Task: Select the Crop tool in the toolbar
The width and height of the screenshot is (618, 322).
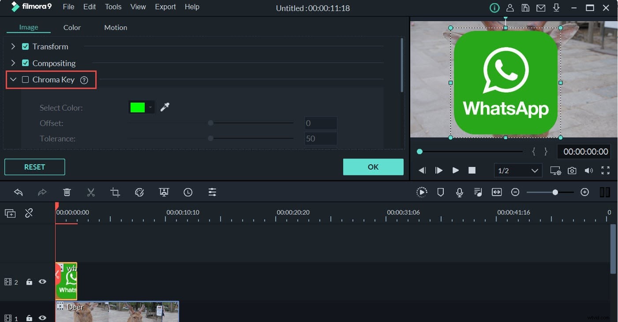Action: 115,192
